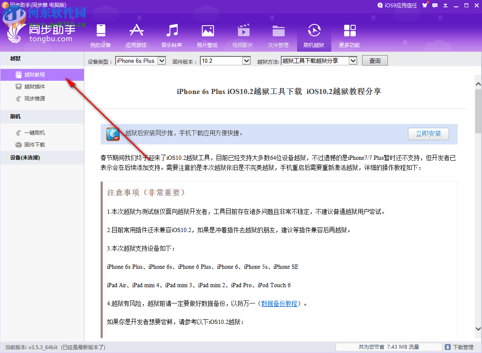Switch to the 照片壁纸 photo wallpaper section
Image resolution: width=482 pixels, height=353 pixels.
[x=208, y=34]
